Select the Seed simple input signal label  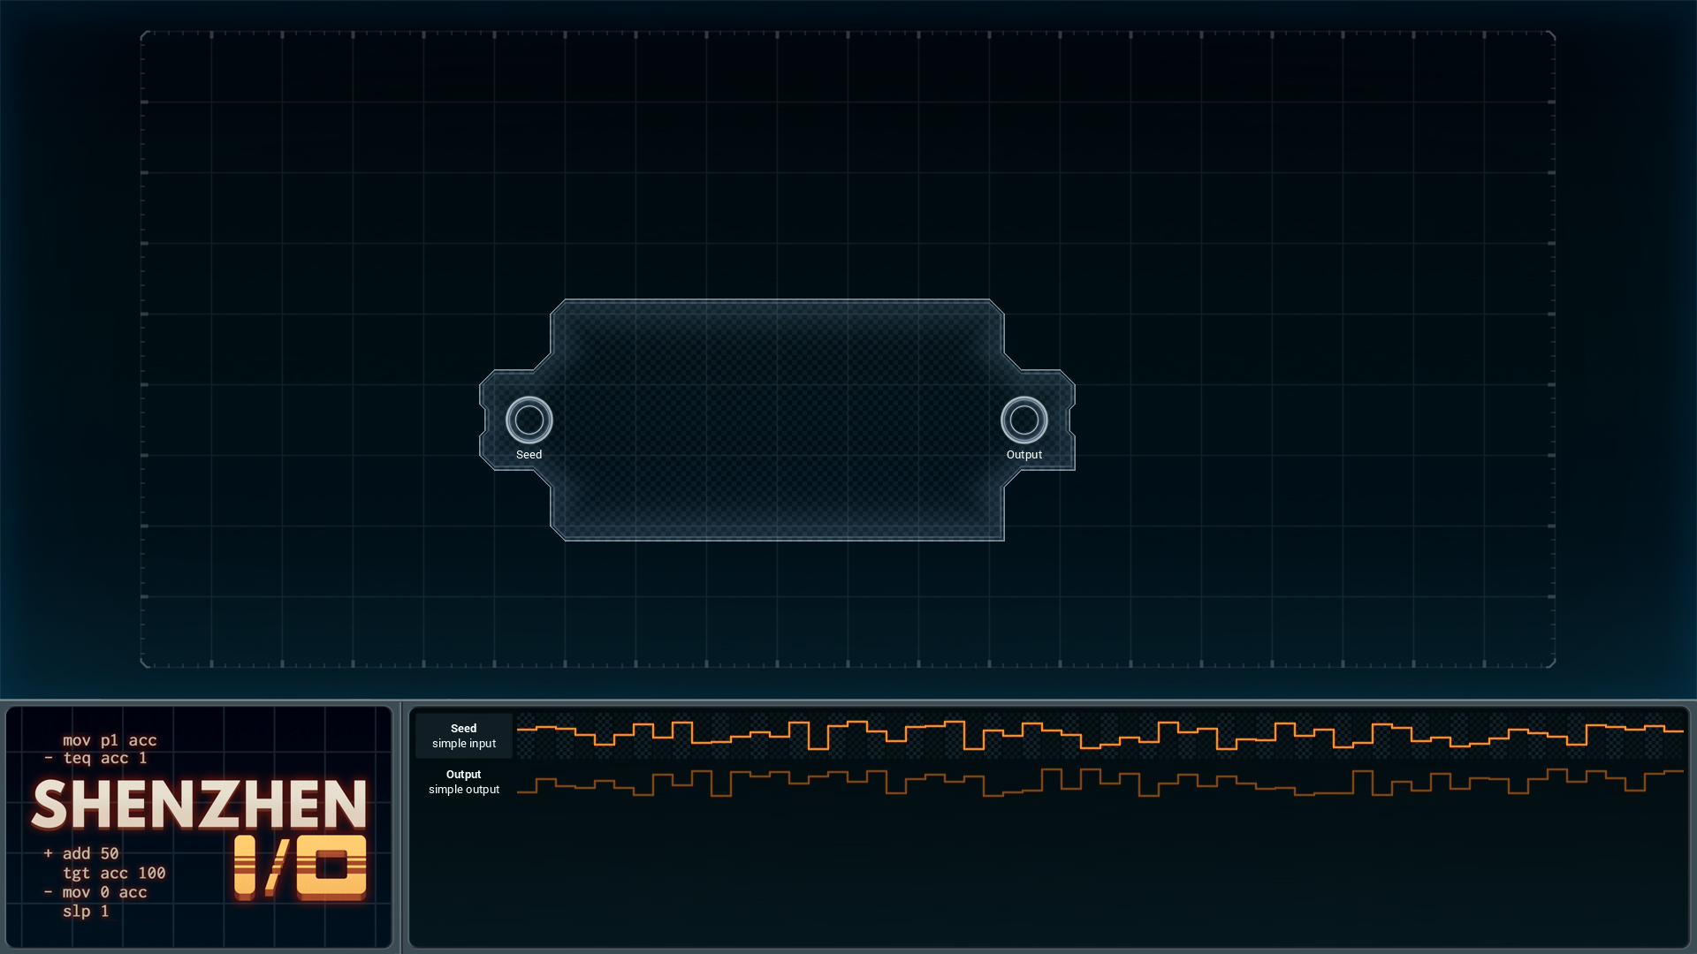[x=464, y=736]
